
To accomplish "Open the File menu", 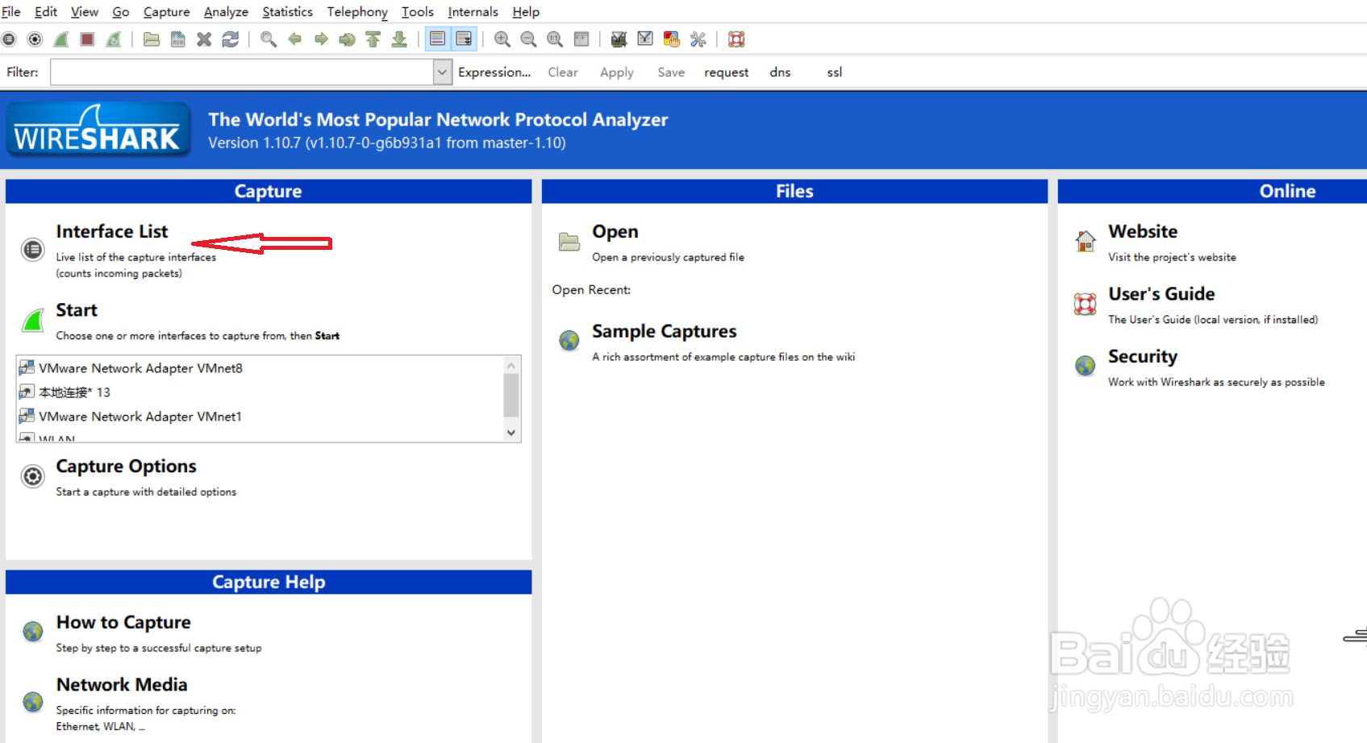I will click(x=11, y=11).
